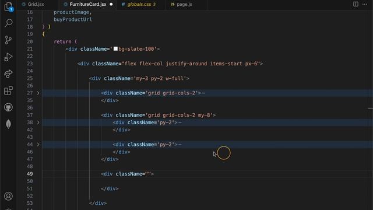This screenshot has height=210, width=373.
Task: Click closing </div> on line 42
Action: pos(122,129)
